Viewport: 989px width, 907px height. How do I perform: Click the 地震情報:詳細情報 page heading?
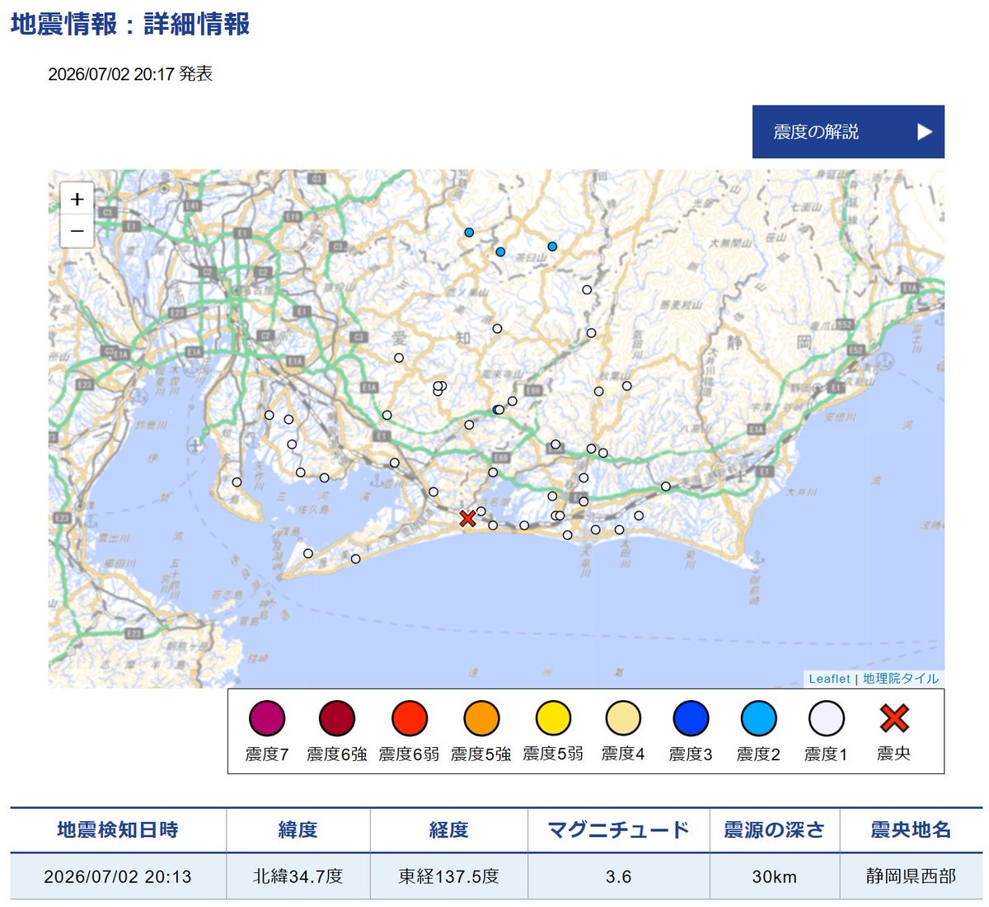(x=130, y=24)
